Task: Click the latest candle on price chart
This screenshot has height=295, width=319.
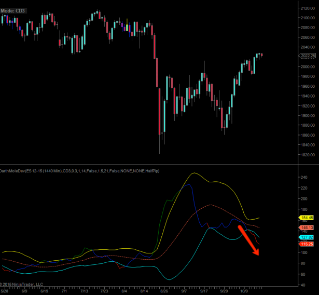Action: pyautogui.click(x=262, y=55)
